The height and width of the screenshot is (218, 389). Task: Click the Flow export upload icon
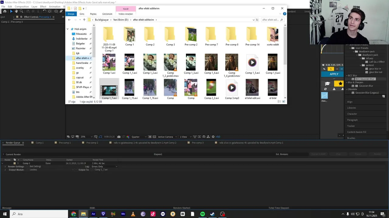click(334, 89)
